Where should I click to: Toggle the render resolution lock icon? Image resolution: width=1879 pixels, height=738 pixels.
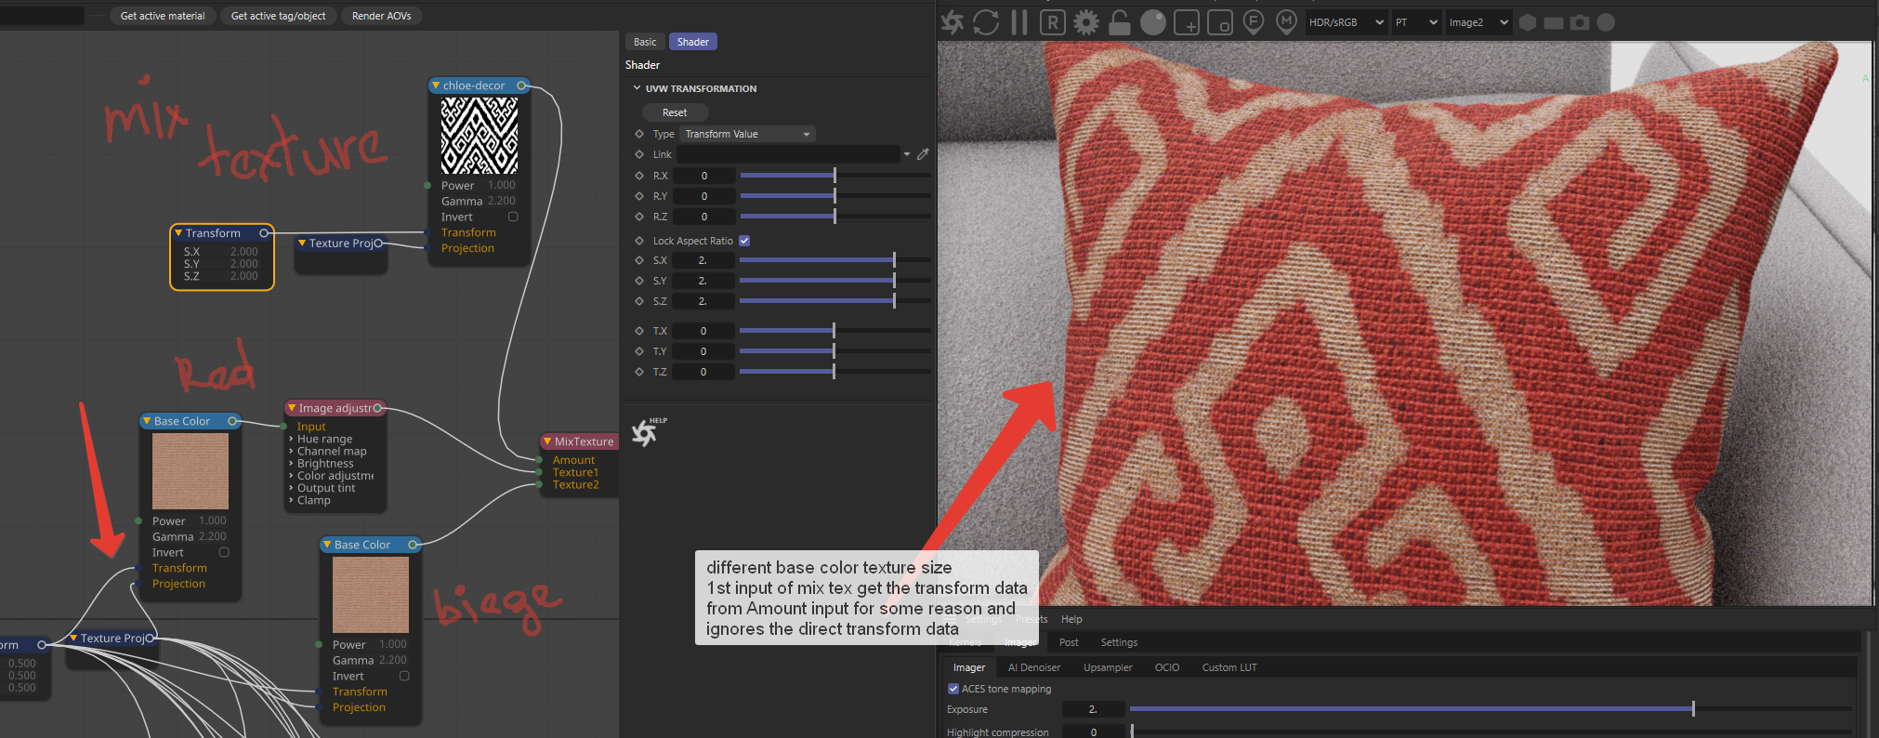coord(1120,21)
